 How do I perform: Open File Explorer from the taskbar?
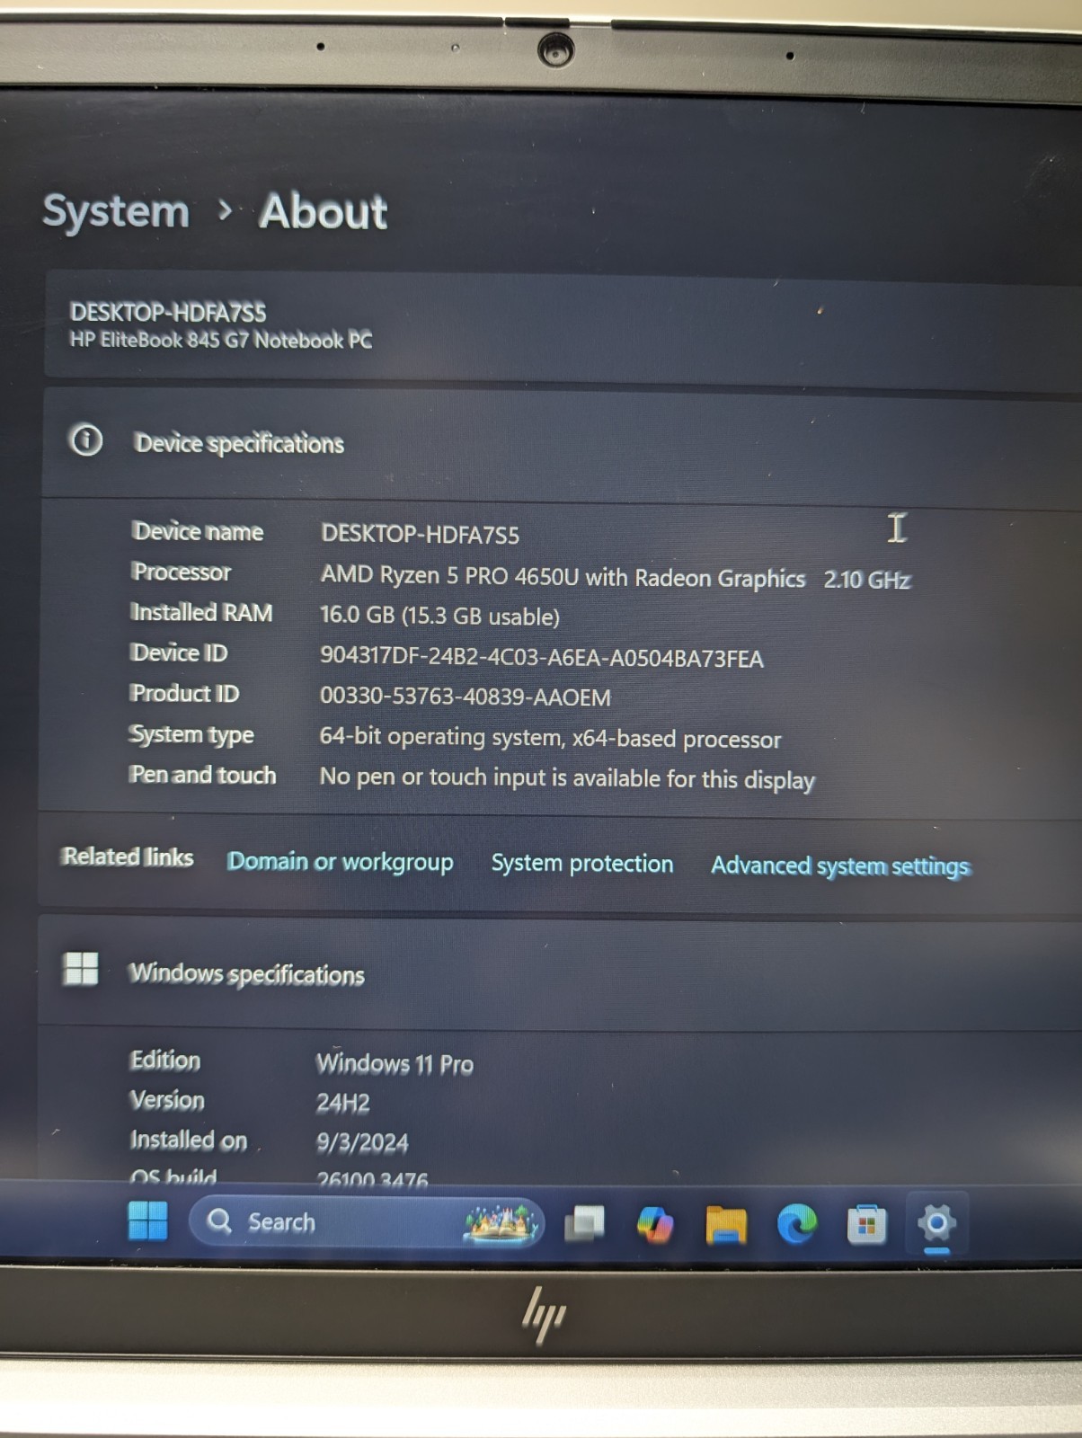click(726, 1225)
